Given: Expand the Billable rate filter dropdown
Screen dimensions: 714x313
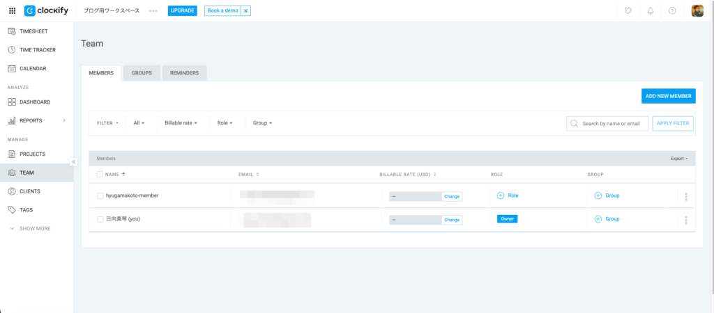Looking at the screenshot, I should pos(181,123).
